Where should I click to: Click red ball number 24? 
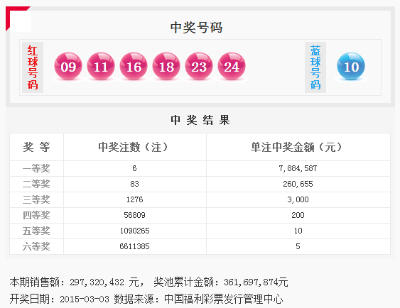(x=232, y=66)
